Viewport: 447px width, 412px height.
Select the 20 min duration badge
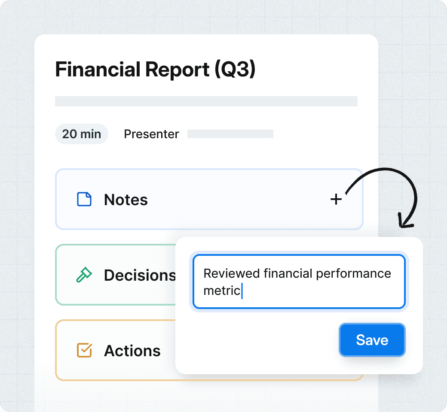[82, 134]
